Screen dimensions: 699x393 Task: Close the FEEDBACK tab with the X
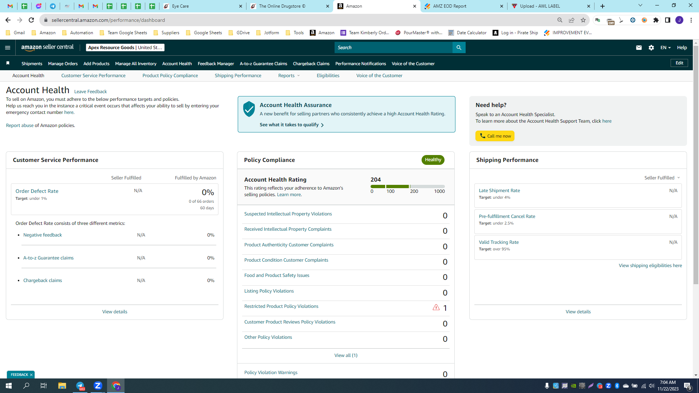tap(31, 375)
